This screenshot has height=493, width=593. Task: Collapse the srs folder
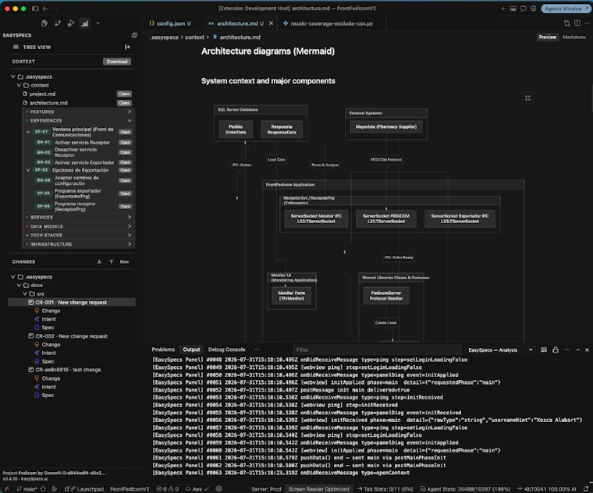click(25, 294)
